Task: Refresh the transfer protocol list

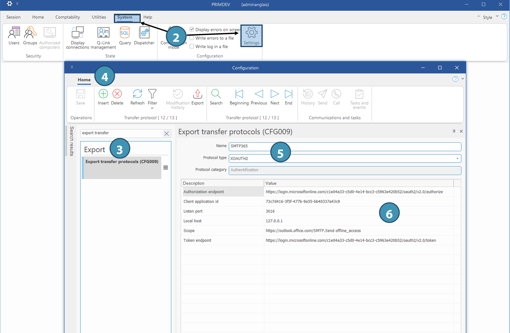Action: pos(137,94)
